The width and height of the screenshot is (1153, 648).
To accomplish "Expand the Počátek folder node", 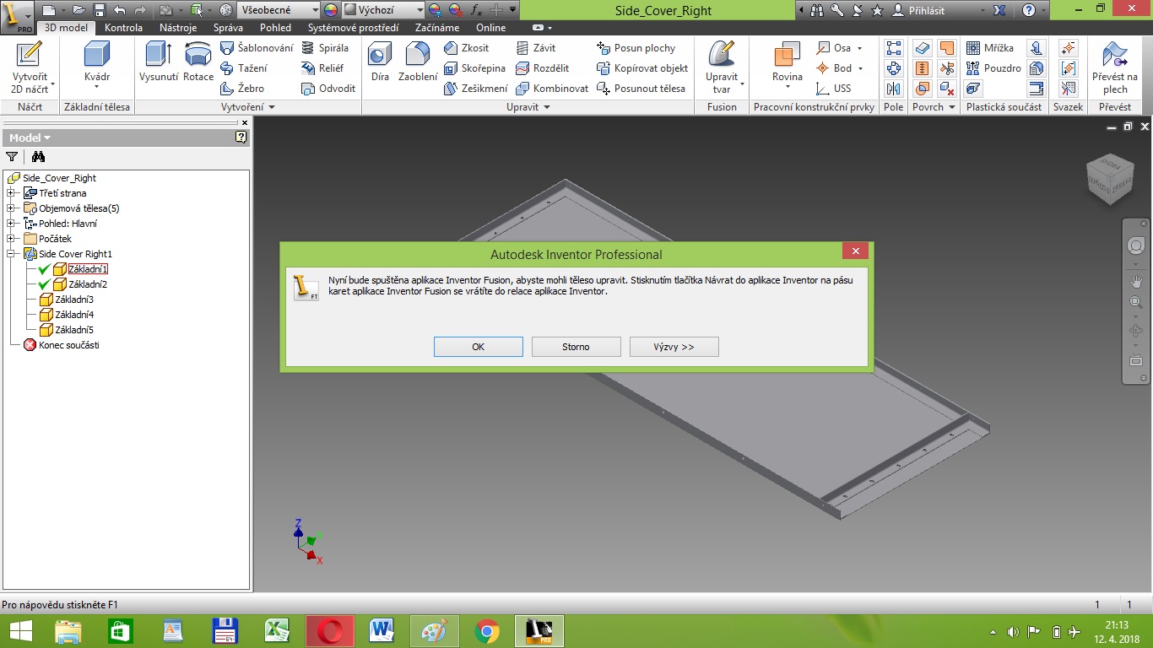I will pos(10,239).
